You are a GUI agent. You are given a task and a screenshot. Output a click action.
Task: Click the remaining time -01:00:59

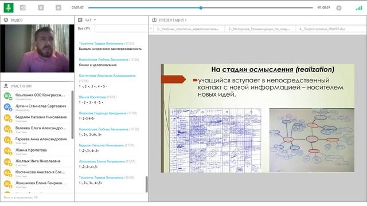pyautogui.click(x=323, y=7)
